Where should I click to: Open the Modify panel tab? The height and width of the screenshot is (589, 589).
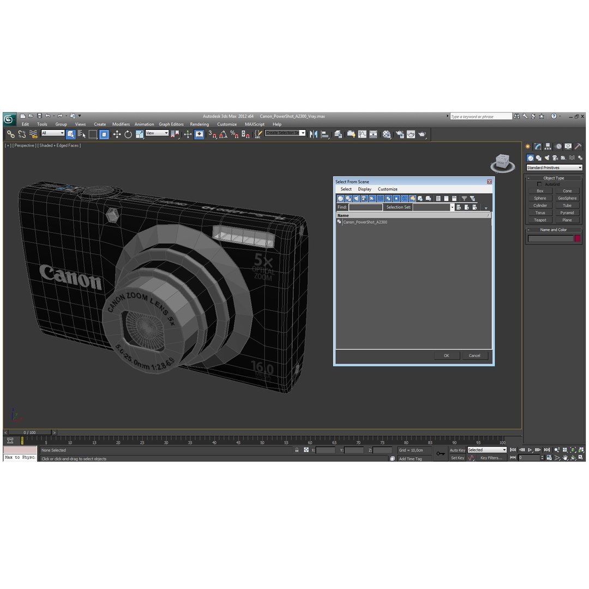tap(538, 147)
